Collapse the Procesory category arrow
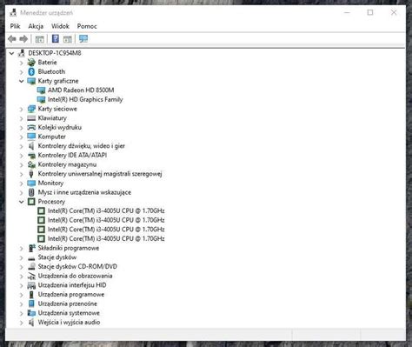Viewport: 412px width, 347px height. tap(21, 202)
